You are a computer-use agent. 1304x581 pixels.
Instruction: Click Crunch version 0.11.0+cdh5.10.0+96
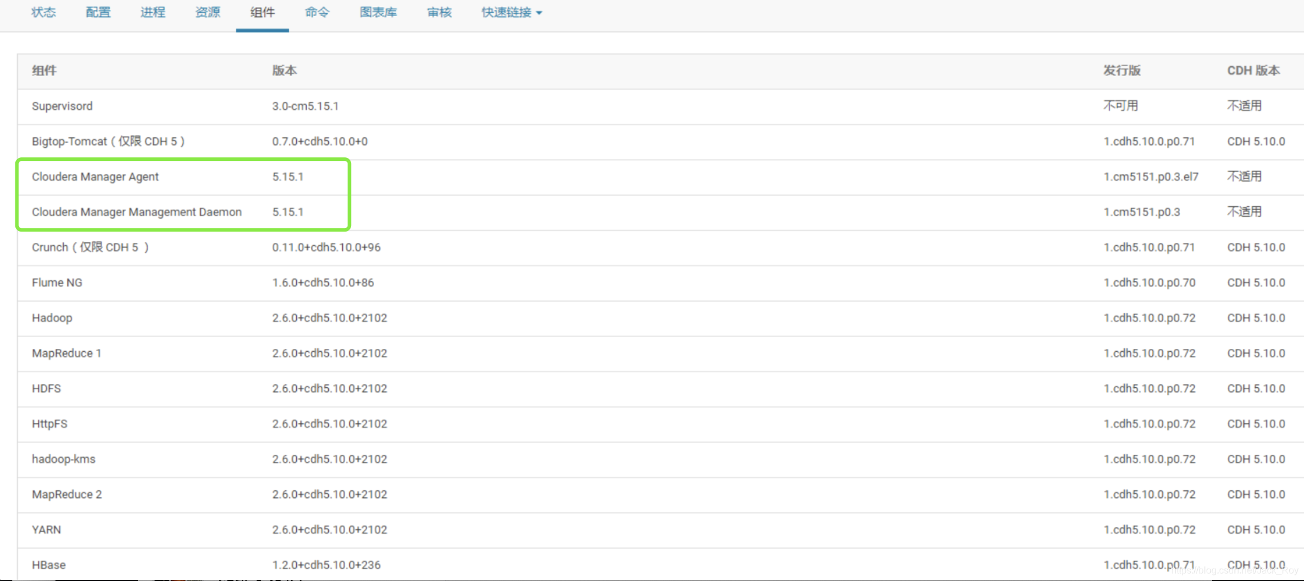326,247
